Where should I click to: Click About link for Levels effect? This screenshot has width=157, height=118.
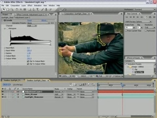point(44,20)
